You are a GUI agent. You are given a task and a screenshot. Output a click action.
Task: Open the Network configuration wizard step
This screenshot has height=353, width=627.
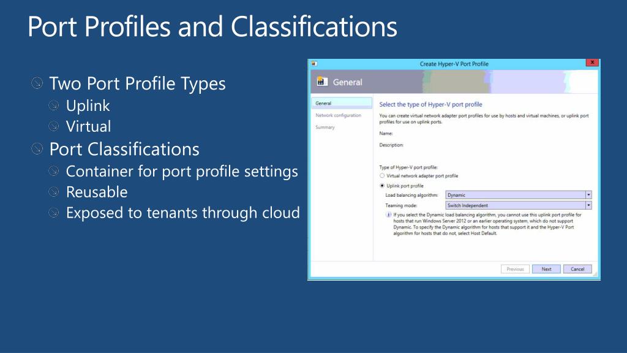338,115
